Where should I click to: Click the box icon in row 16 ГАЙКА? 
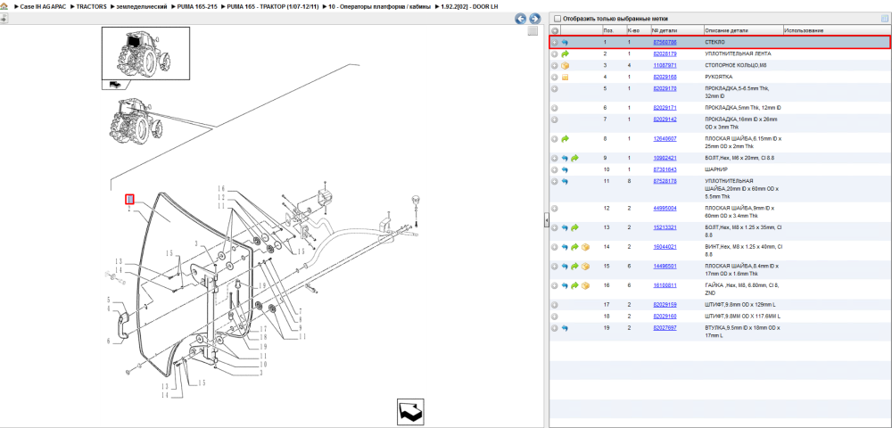click(x=585, y=285)
